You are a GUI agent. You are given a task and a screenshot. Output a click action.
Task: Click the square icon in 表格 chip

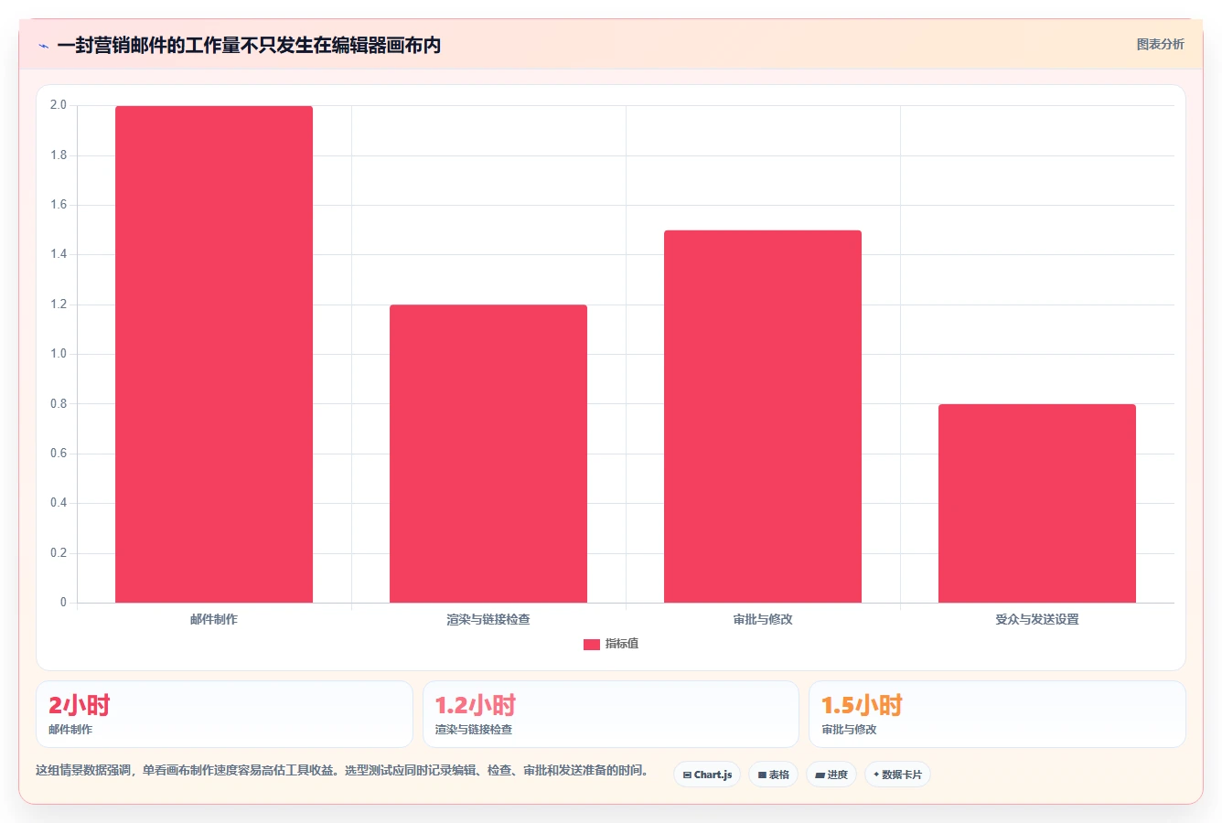click(x=762, y=775)
